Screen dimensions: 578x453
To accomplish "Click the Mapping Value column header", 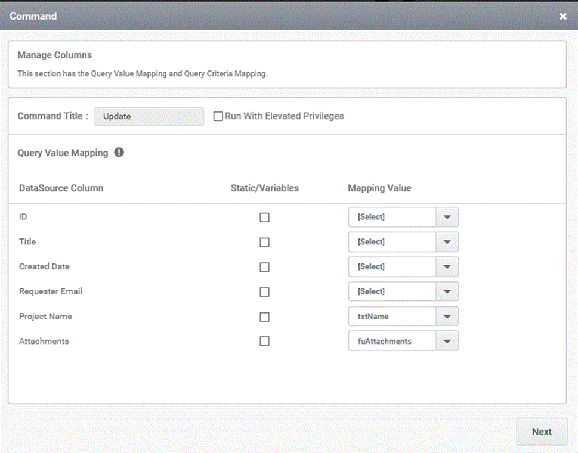I will (379, 188).
